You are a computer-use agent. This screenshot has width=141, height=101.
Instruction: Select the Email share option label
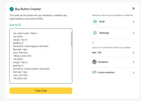coord(102,22)
